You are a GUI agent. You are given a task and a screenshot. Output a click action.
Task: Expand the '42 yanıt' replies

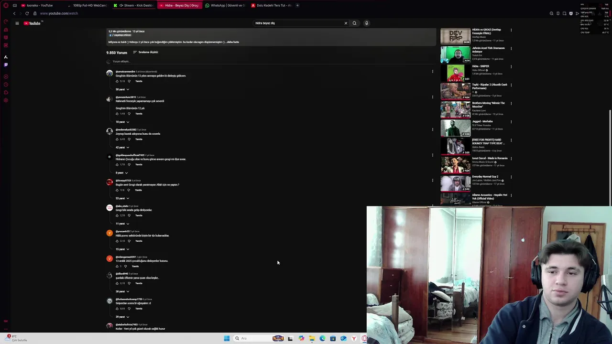click(x=122, y=147)
